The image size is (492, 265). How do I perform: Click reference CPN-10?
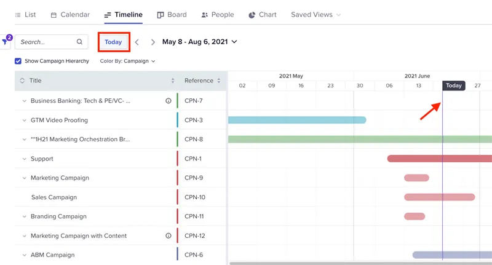click(x=195, y=197)
